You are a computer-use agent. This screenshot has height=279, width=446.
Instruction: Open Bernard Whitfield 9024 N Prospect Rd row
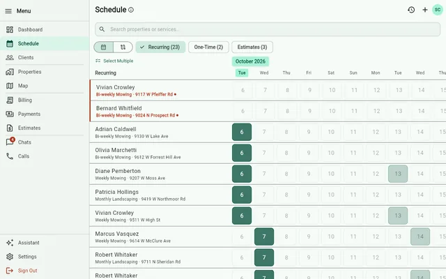click(x=161, y=112)
